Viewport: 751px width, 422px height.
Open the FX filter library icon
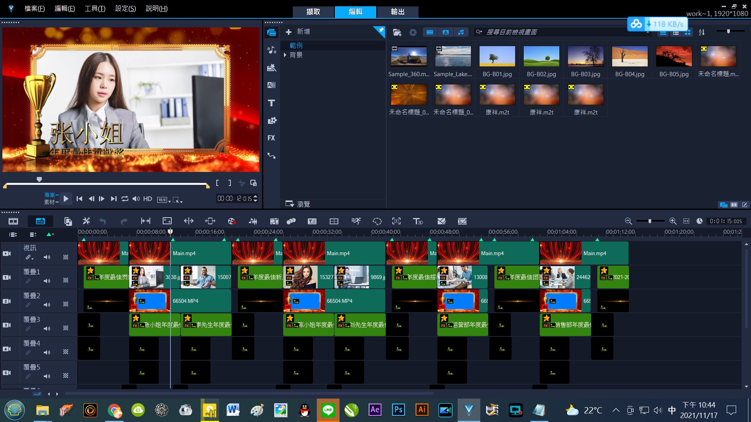271,138
